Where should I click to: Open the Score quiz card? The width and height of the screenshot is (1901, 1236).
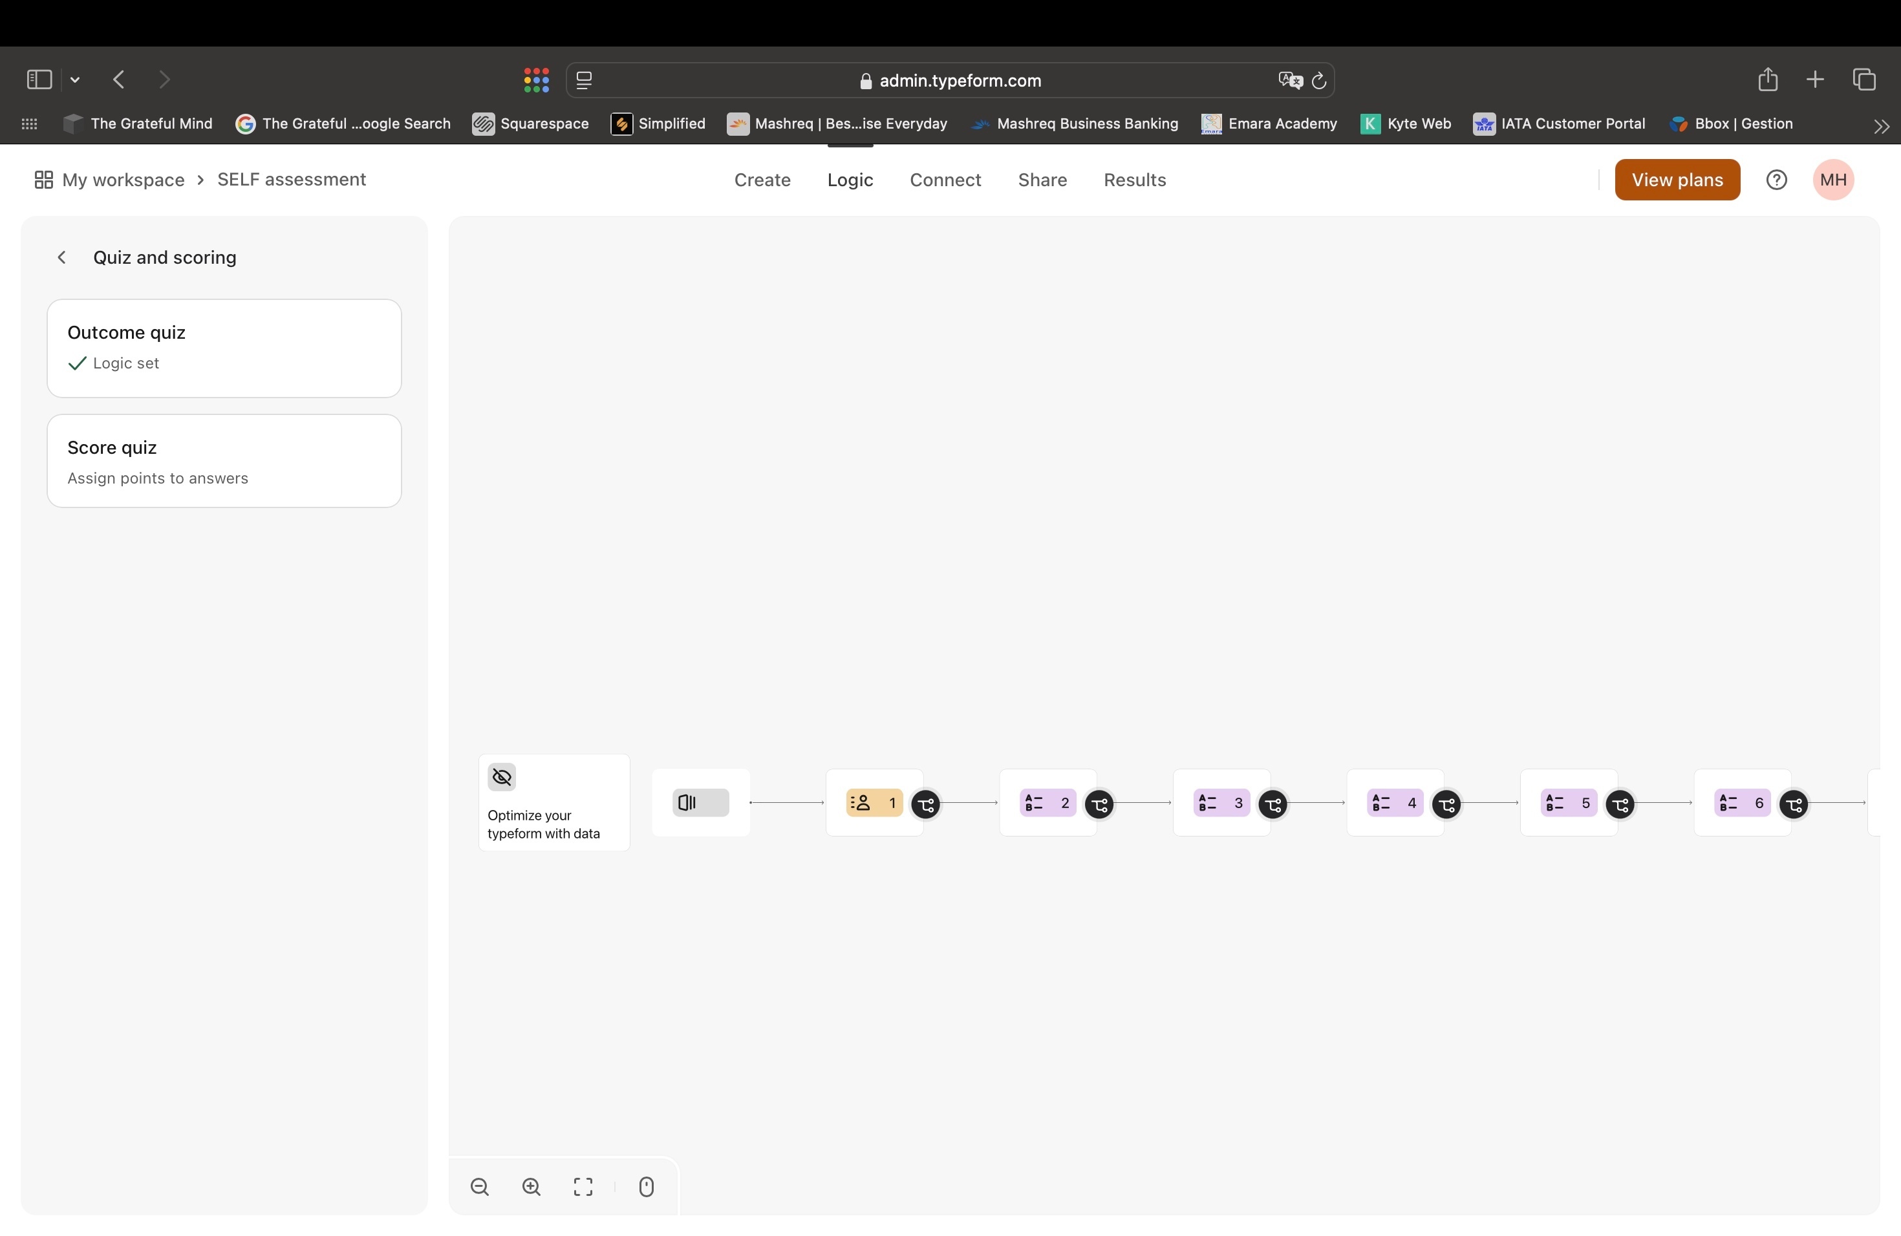[x=224, y=461]
